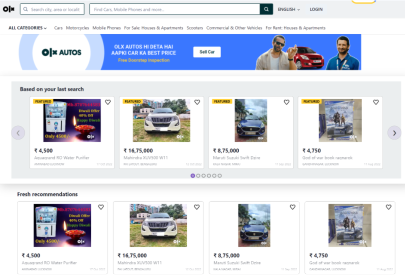Open Fresh recommendations Mahindra XUV500 image
Screen dimensions: 405x276
click(158, 225)
